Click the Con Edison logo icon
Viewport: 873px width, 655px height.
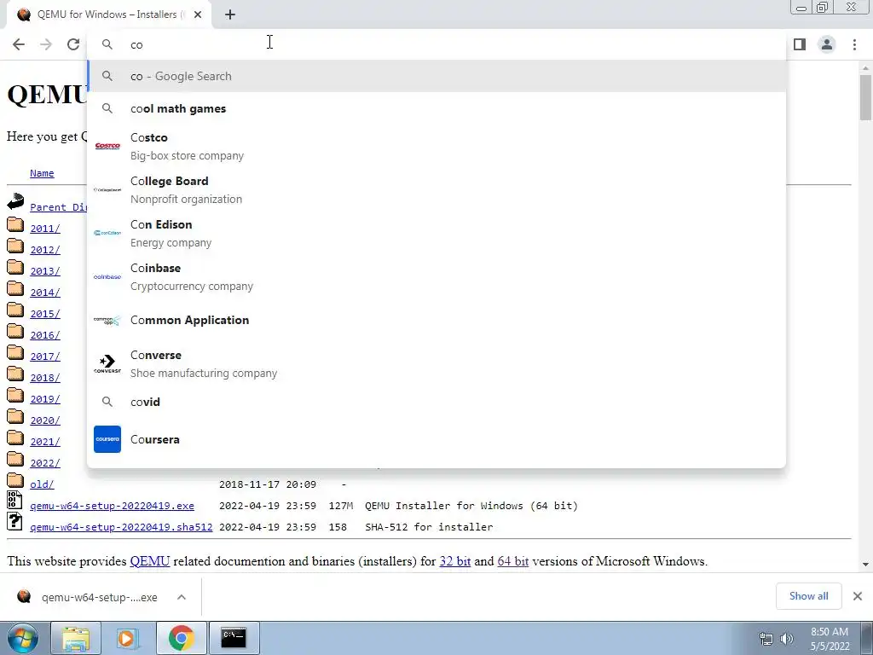coord(107,234)
